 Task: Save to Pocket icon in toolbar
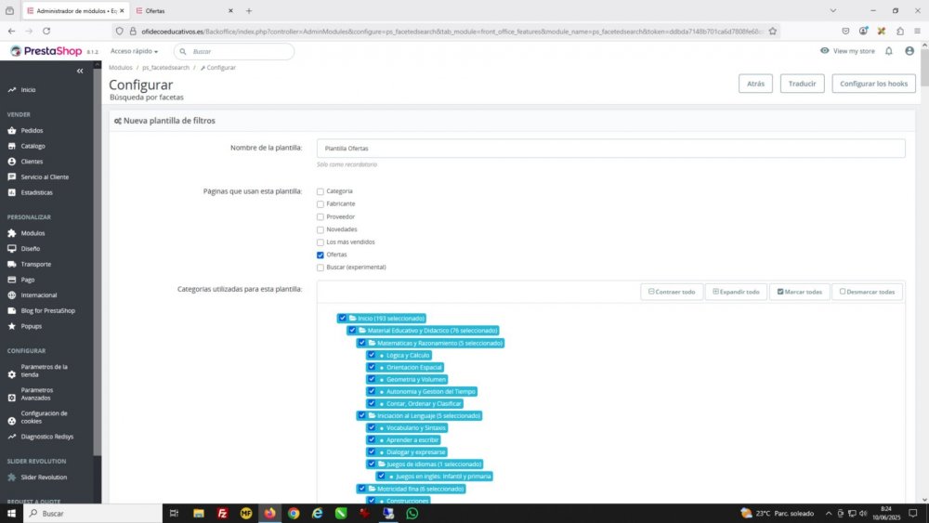[845, 32]
